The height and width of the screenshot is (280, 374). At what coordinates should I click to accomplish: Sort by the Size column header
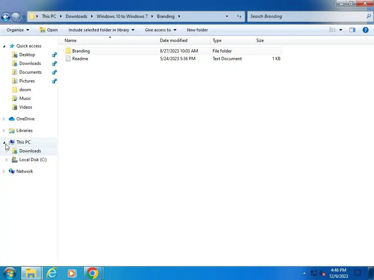pos(260,40)
